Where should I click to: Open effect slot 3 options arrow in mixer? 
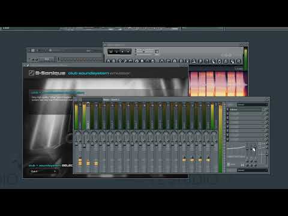click(228, 118)
